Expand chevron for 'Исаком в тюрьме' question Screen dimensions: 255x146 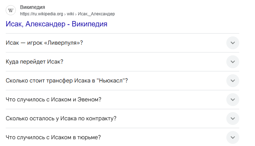[233, 137]
